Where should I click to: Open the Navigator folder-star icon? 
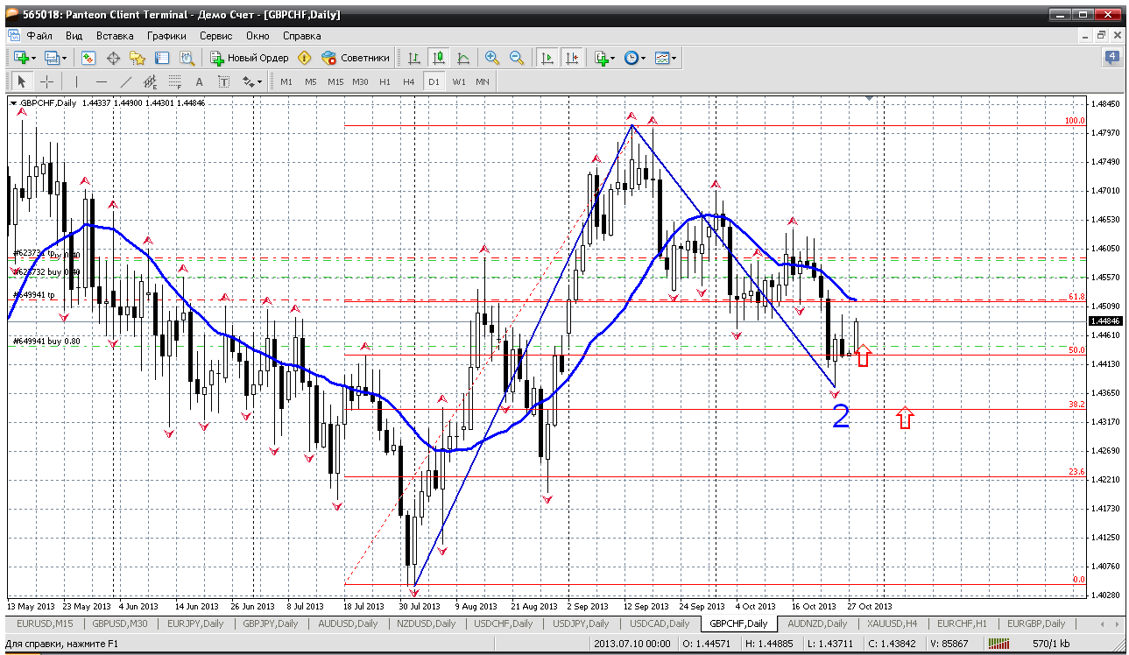point(138,58)
